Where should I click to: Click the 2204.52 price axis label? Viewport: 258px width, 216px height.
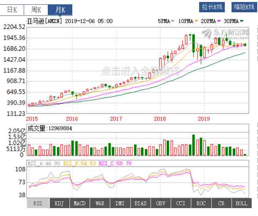coord(14,27)
